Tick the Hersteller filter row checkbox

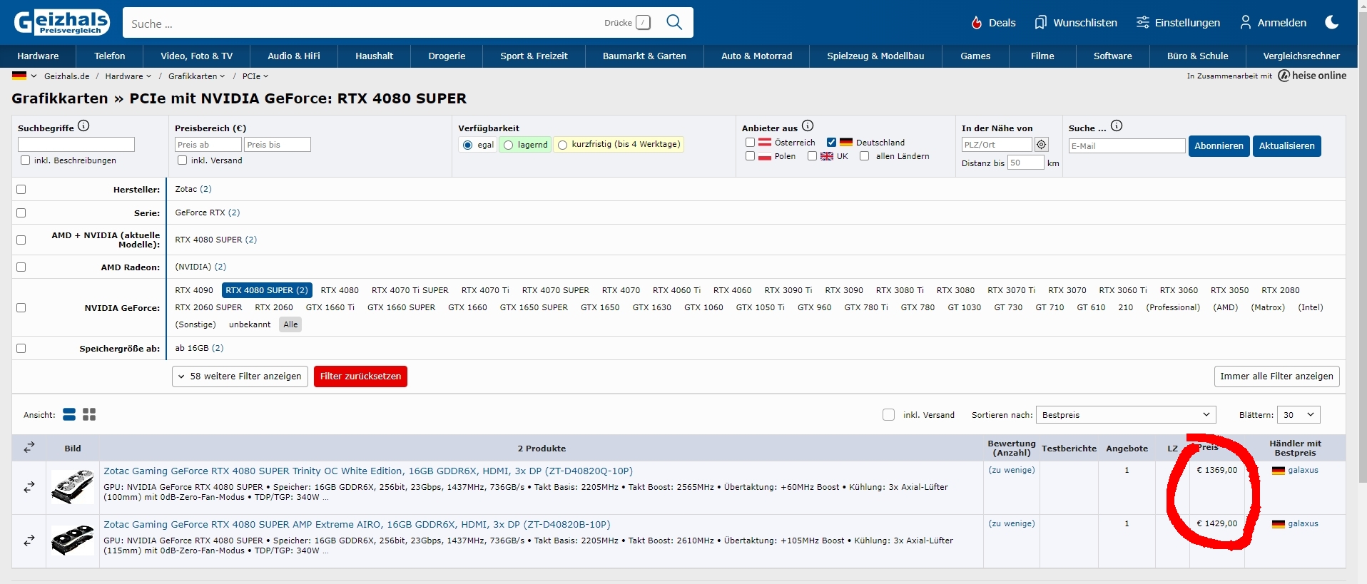(x=21, y=190)
